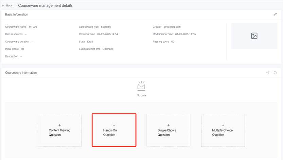This screenshot has width=283, height=160.
Task: Click the Initial Score value 60
Action: point(22,49)
